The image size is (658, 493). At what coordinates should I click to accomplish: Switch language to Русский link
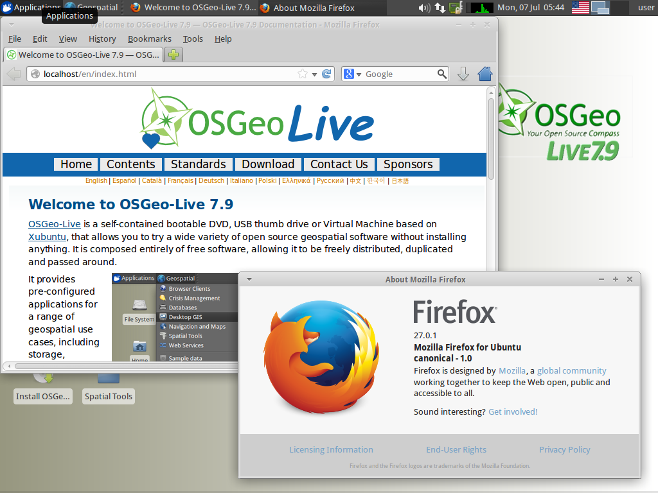tap(330, 180)
